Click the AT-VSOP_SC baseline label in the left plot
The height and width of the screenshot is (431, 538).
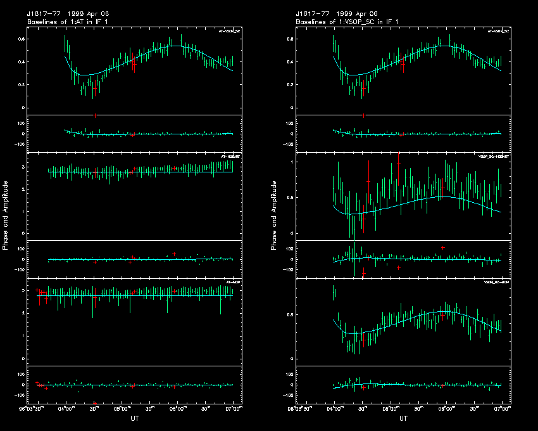tap(230, 31)
